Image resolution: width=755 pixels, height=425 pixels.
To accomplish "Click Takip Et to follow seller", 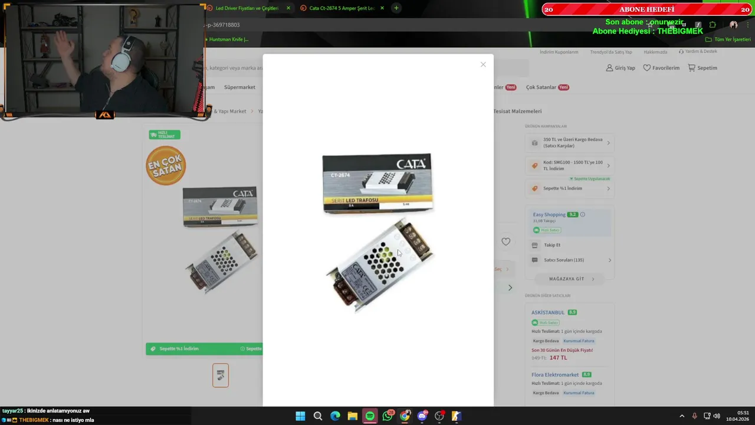I will click(552, 245).
